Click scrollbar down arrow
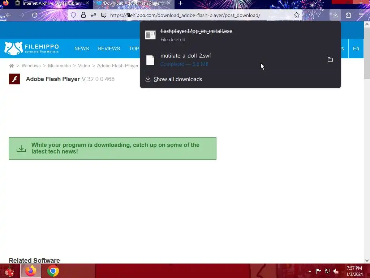The width and height of the screenshot is (370, 278). 367,260
